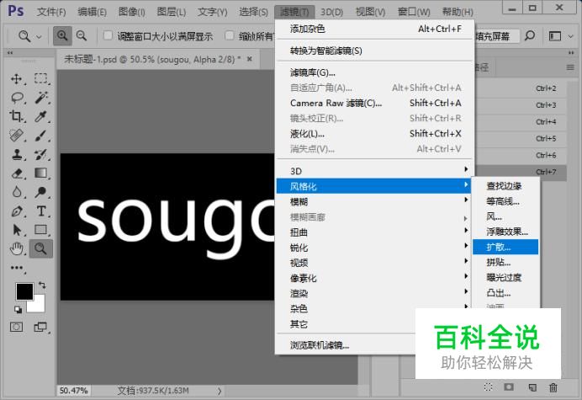This screenshot has height=400, width=582.
Task: Expand status bar info arrow
Action: pyautogui.click(x=220, y=391)
